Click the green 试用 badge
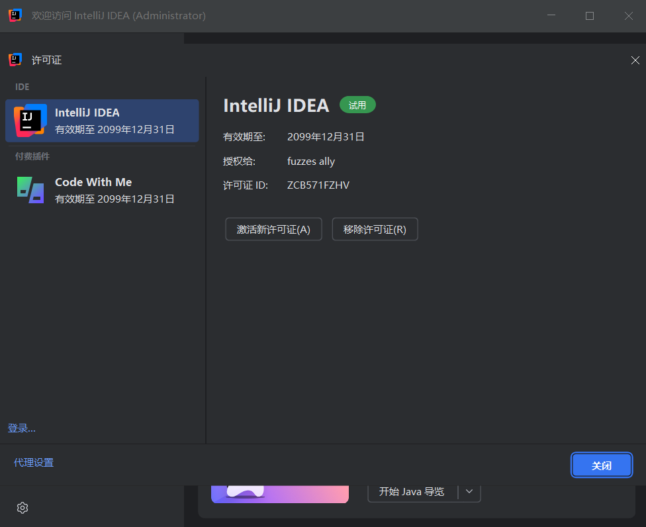The image size is (646, 527). (357, 105)
